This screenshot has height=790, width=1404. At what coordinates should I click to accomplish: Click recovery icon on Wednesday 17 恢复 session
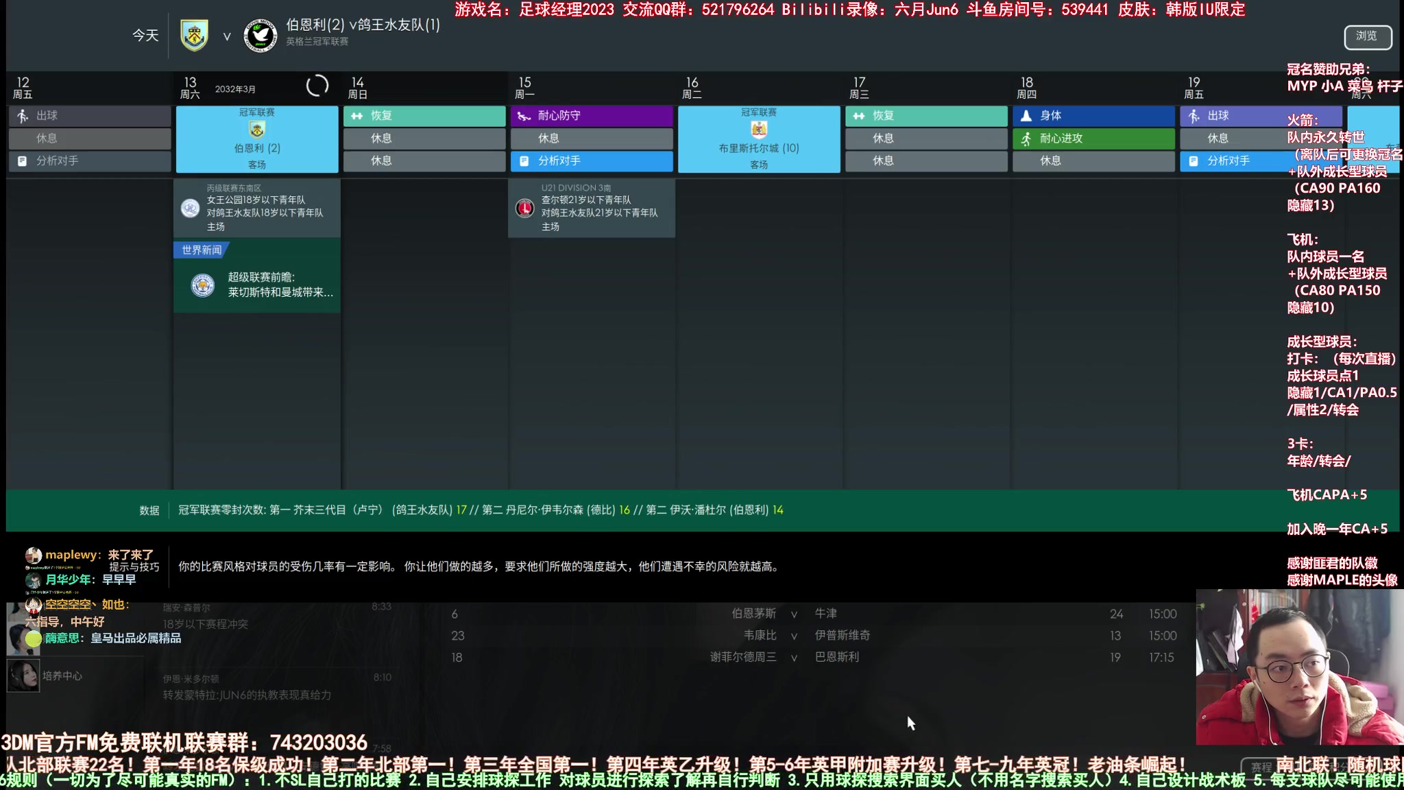click(859, 116)
